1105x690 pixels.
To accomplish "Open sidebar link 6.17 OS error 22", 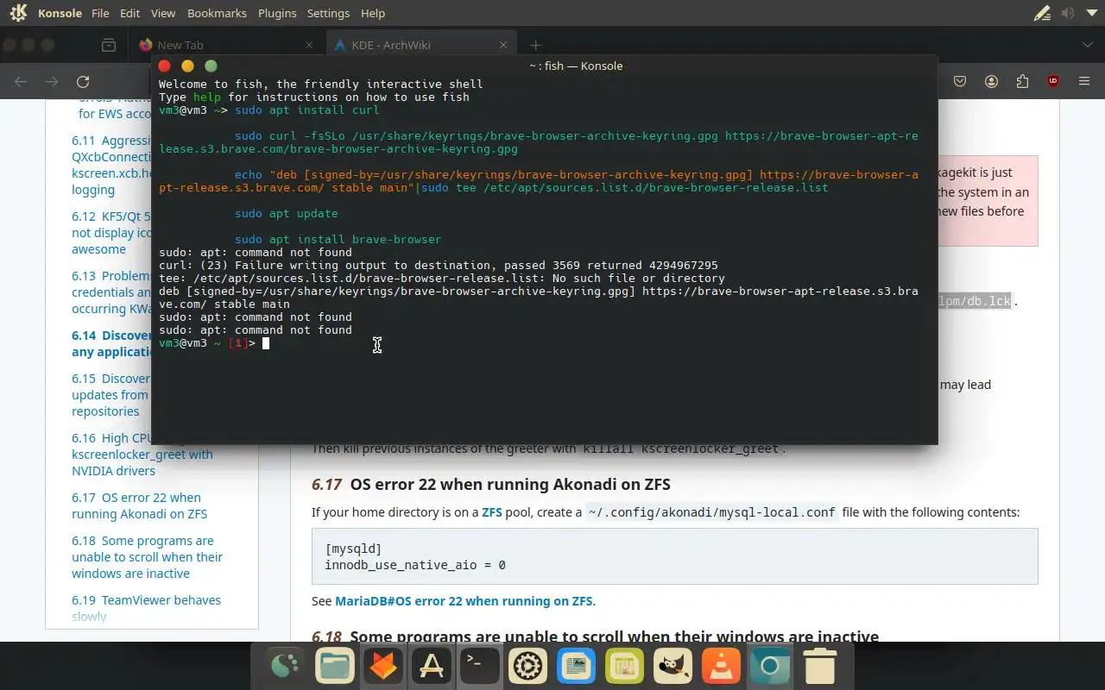I will coord(139,505).
